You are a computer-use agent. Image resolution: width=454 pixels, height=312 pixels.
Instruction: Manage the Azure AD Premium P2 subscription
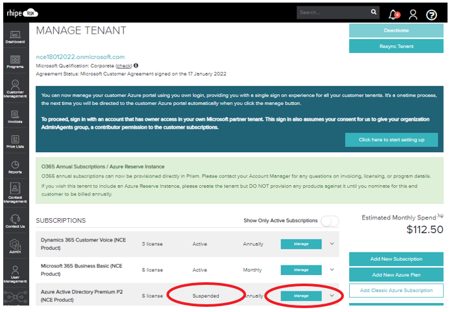[x=301, y=296]
